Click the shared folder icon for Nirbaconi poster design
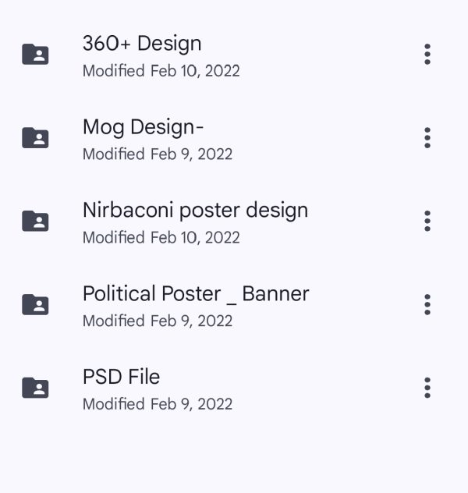 tap(35, 221)
